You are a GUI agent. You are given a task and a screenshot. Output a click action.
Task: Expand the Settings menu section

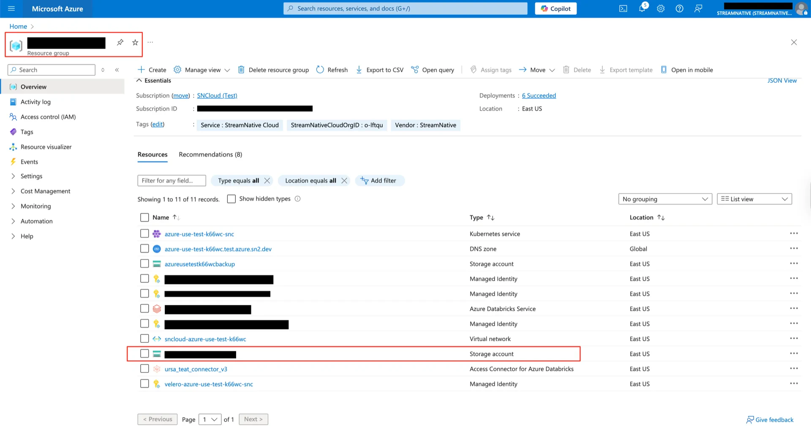[x=31, y=176]
